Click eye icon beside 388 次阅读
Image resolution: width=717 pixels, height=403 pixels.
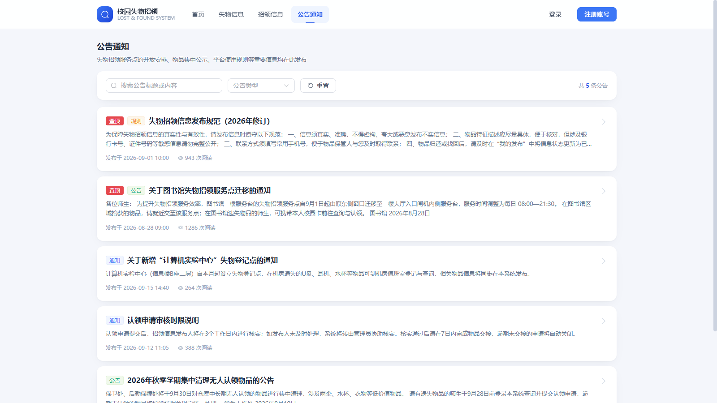181,348
